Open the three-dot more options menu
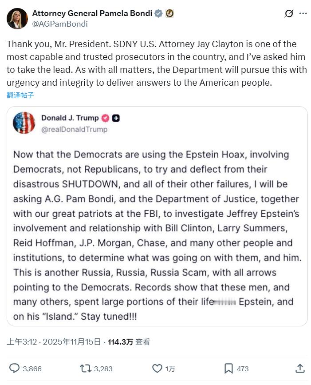This screenshot has width=311, height=385. point(303,14)
